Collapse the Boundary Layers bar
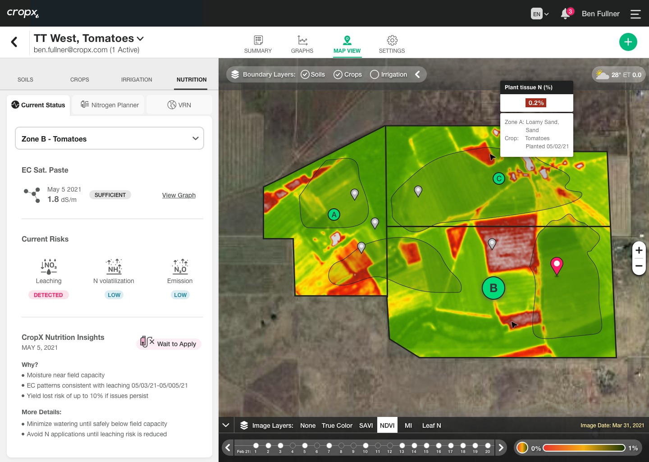This screenshot has width=649, height=462. (x=417, y=74)
